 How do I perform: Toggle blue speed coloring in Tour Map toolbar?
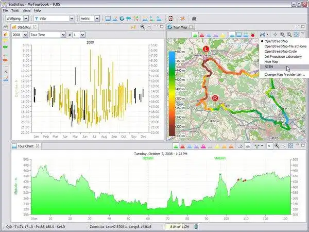209,35
